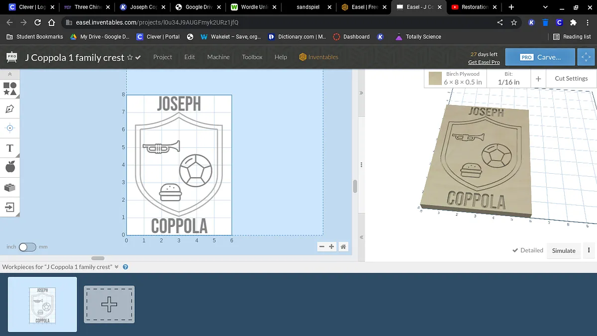The image size is (597, 336).
Task: Click the lego block icon
Action: pyautogui.click(x=9, y=187)
